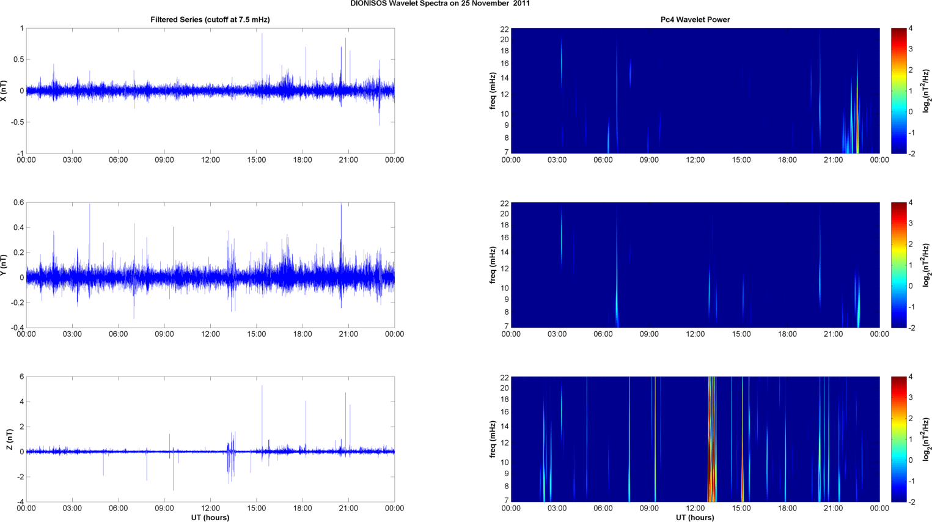Image resolution: width=932 pixels, height=522 pixels.
Task: Click '06:00' tick under Z (nT) plot
Action: 119,509
